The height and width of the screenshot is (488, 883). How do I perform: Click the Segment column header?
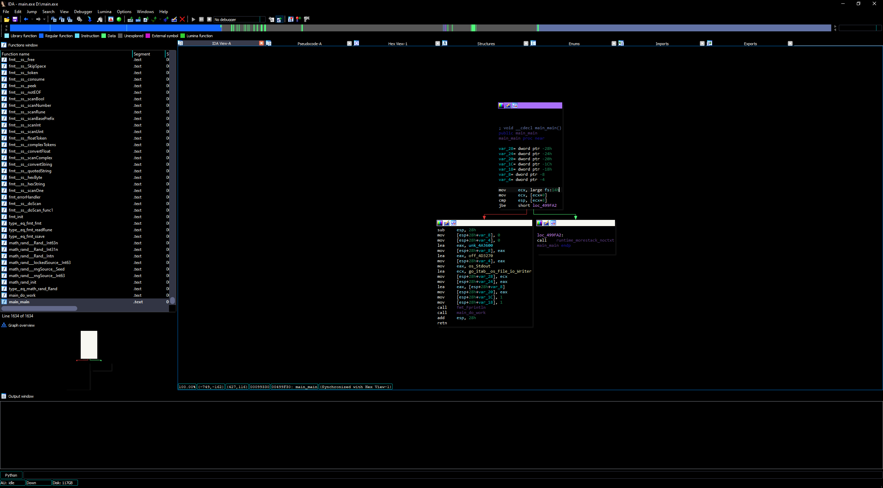(149, 54)
